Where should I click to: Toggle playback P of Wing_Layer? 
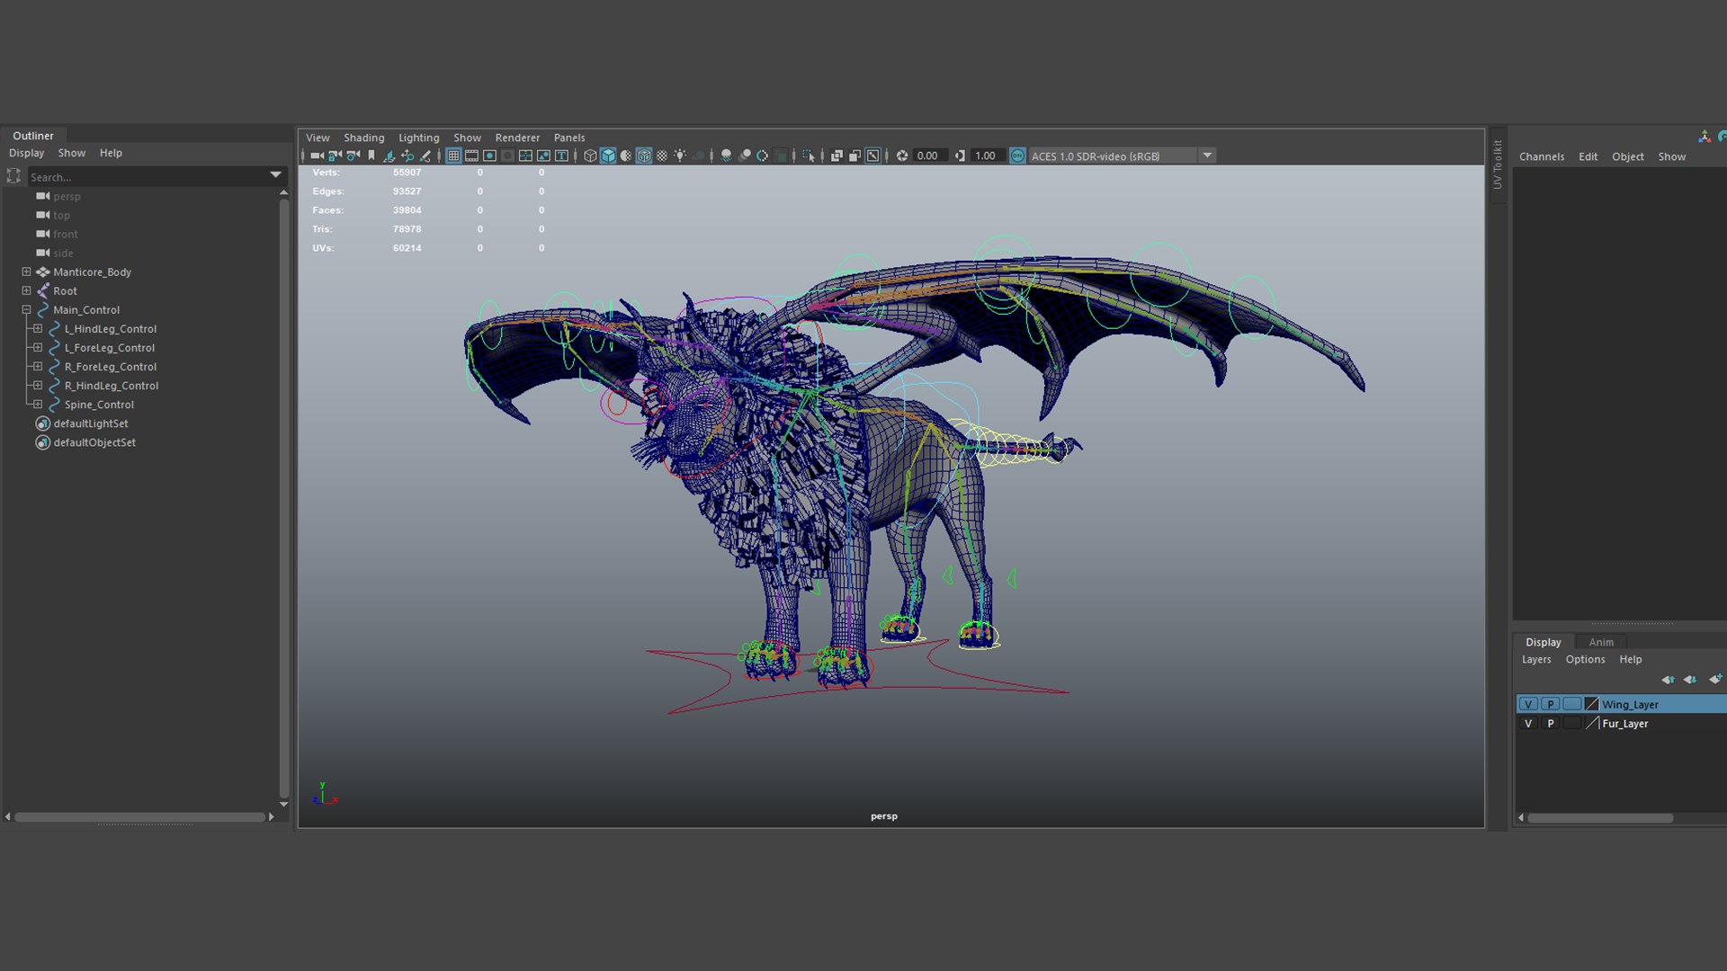point(1550,704)
